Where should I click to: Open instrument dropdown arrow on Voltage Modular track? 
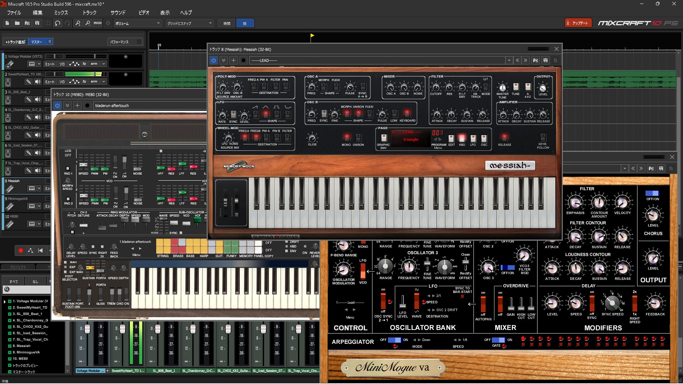click(39, 64)
